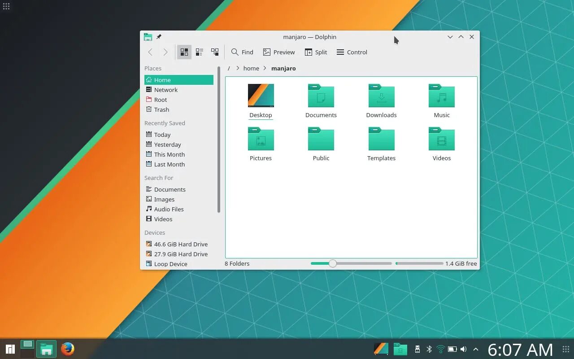Click the Dolphin window icon in title bar

point(148,37)
